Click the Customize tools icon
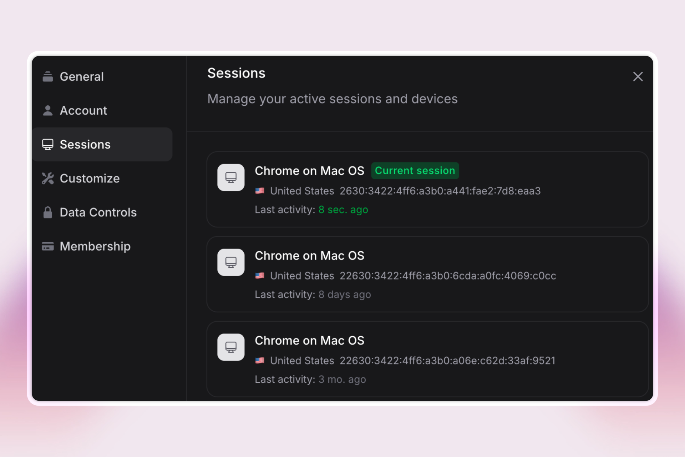 (48, 178)
